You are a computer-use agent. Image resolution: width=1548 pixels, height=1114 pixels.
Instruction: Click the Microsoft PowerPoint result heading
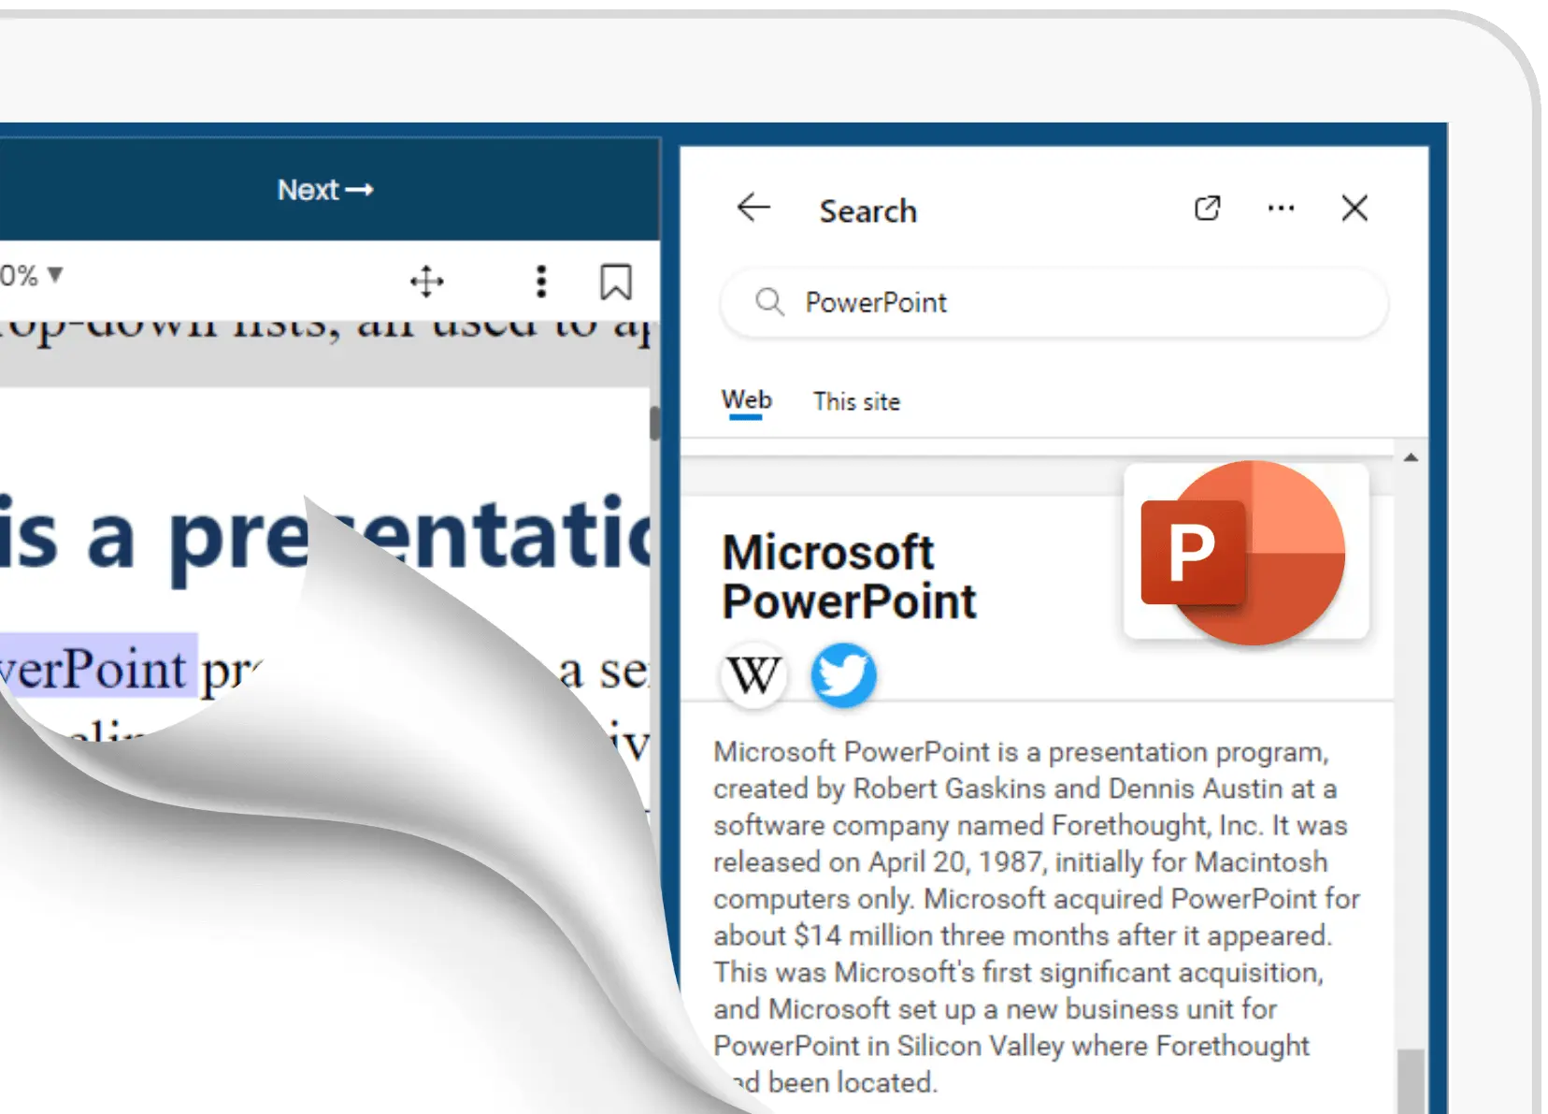(x=849, y=576)
